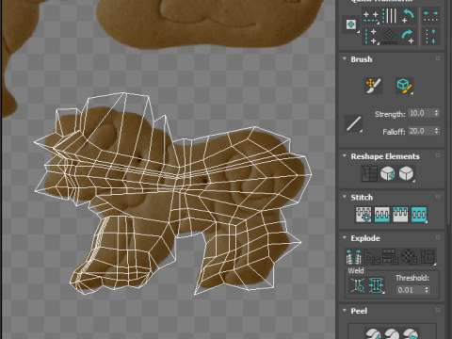This screenshot has width=452, height=339.
Task: Click the "Threshold:" label
Action: (x=412, y=278)
